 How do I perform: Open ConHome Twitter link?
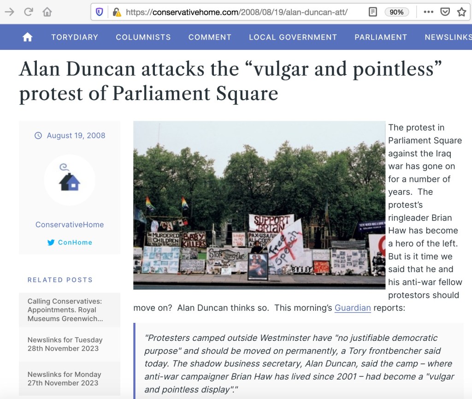(x=70, y=243)
